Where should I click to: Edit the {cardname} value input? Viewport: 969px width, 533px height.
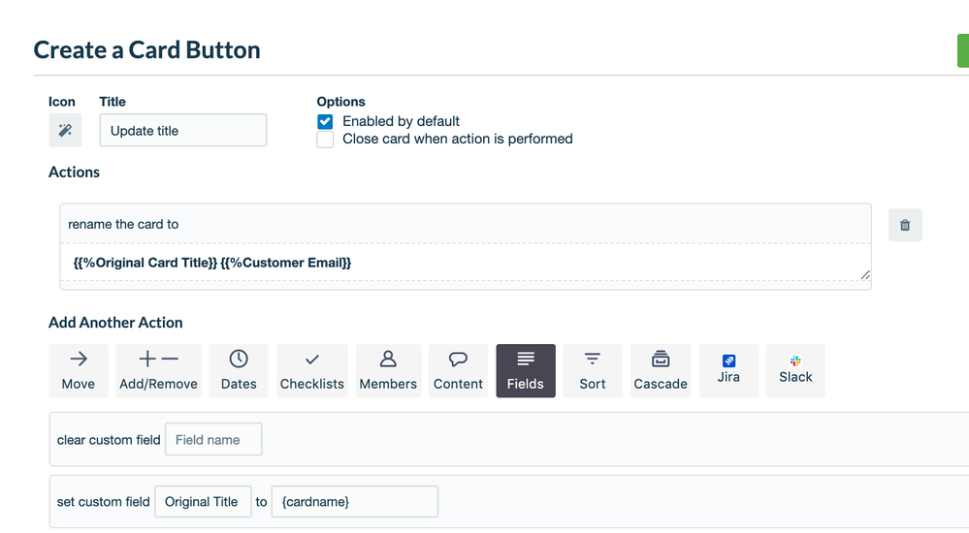[x=355, y=501]
